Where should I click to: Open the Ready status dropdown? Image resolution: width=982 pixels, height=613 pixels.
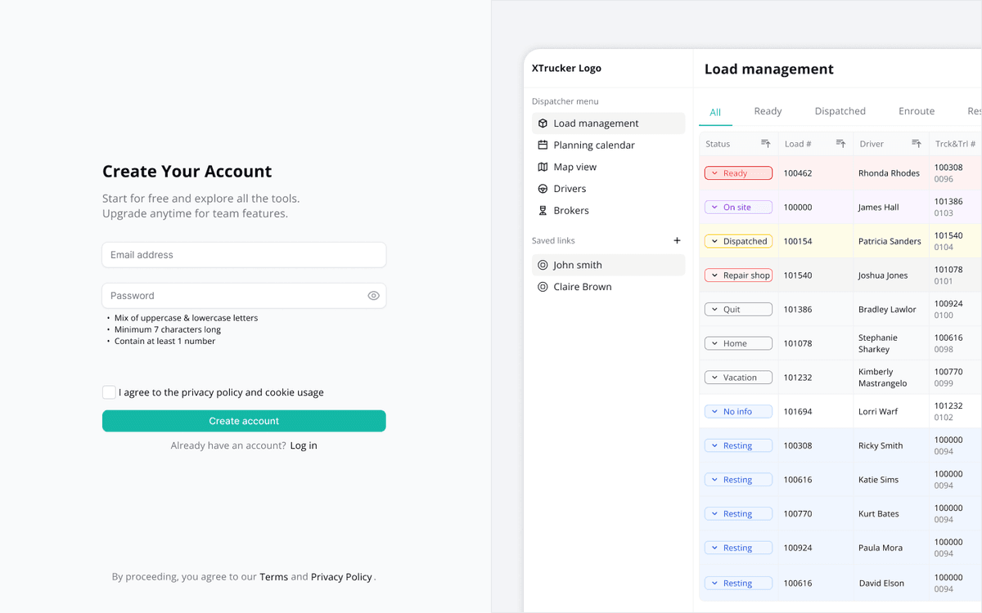click(x=737, y=173)
